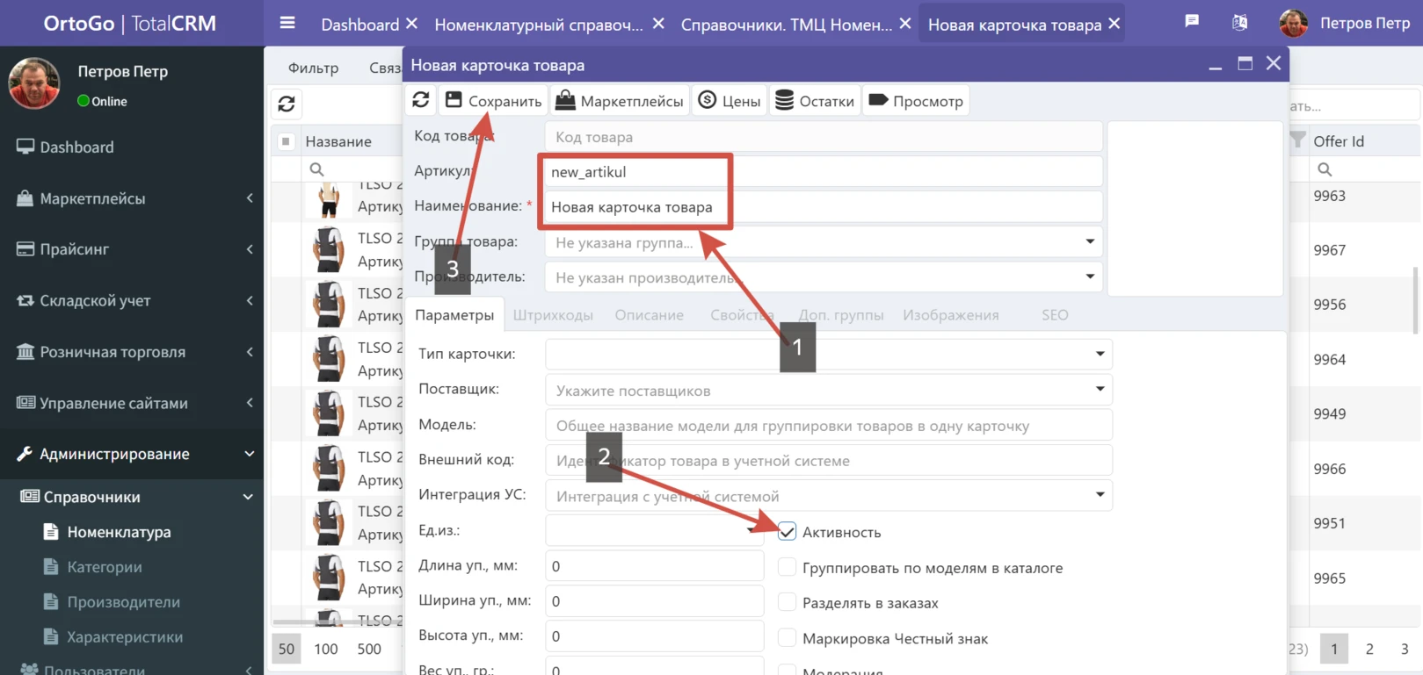Screen dimensions: 1423x675
Task: Open chat messages icon in top bar
Action: click(1192, 22)
